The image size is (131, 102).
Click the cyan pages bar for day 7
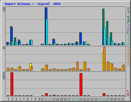[x=31, y=42]
